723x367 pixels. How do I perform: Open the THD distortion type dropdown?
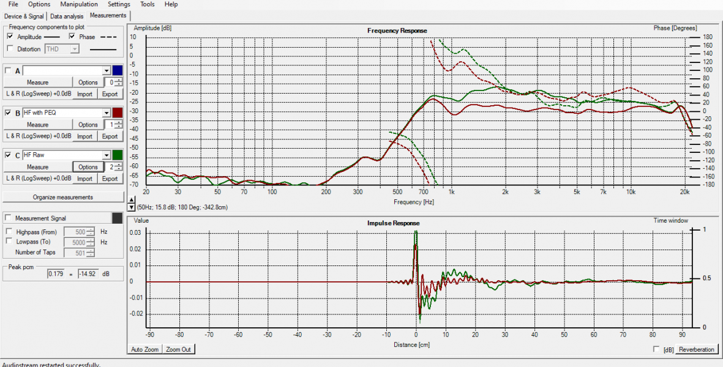point(75,48)
